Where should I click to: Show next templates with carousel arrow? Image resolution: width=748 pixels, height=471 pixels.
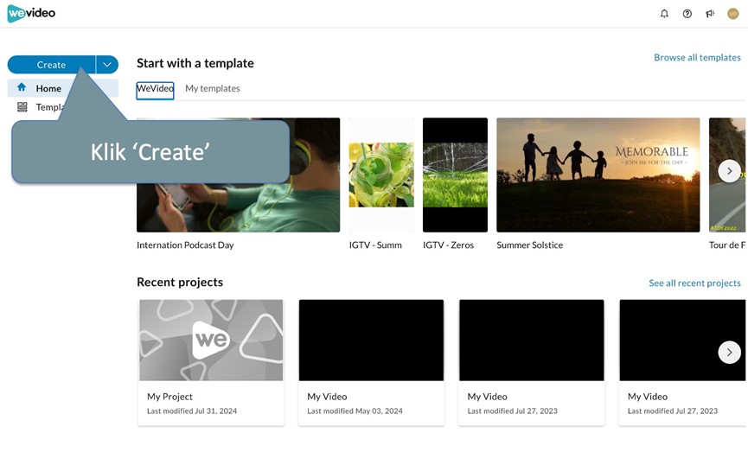coord(729,170)
